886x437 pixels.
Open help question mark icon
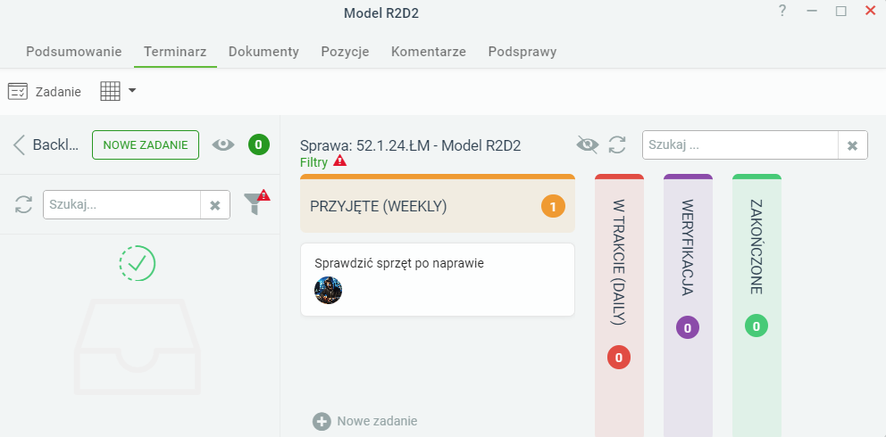(782, 11)
